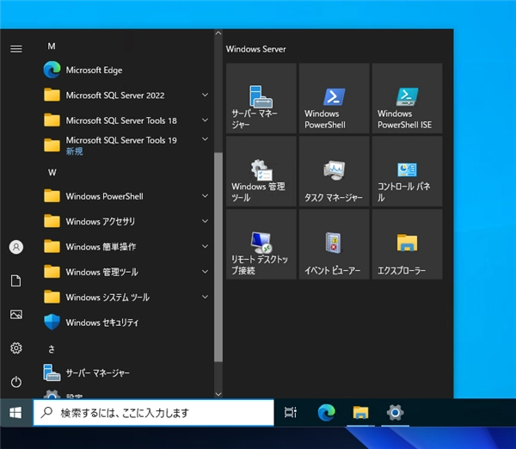Open the リモート デスクトップ接続 tile
The width and height of the screenshot is (516, 449).
coord(261,244)
